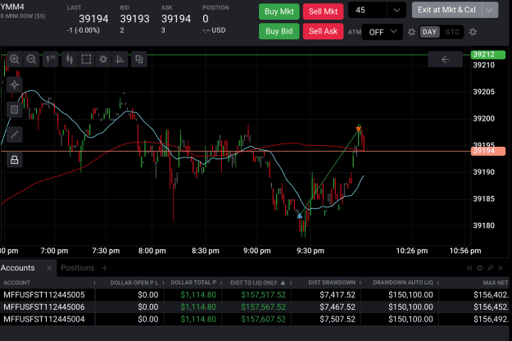Click the 39194 price line marker

point(488,151)
